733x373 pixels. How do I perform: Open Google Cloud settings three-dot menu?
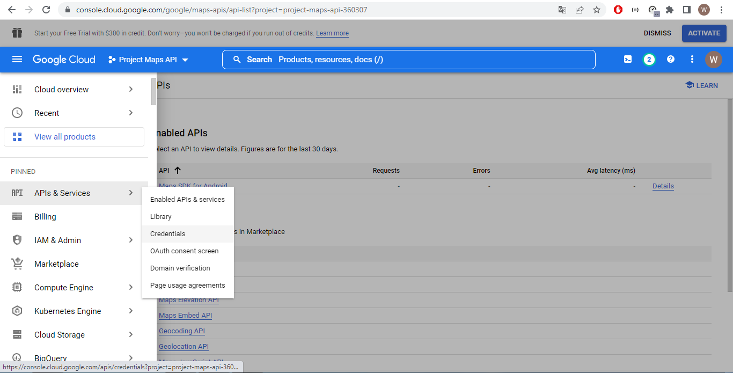coord(692,60)
